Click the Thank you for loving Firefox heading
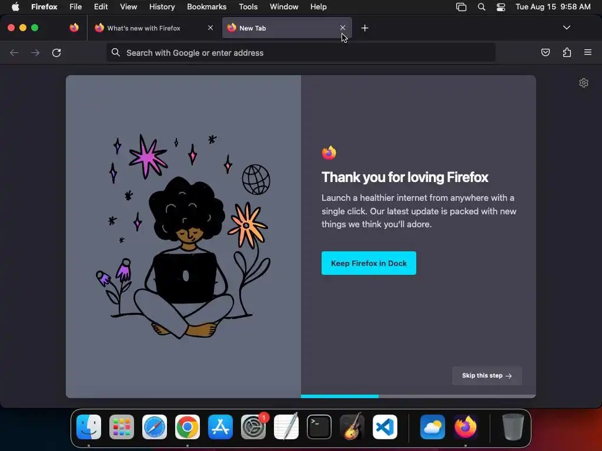 tap(404, 177)
